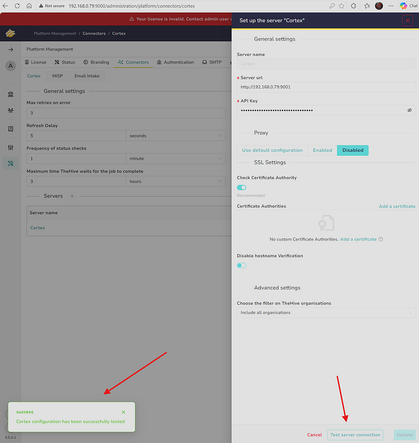Open the browser profile avatar
Screen dimensions: 419x443
pos(379,5)
